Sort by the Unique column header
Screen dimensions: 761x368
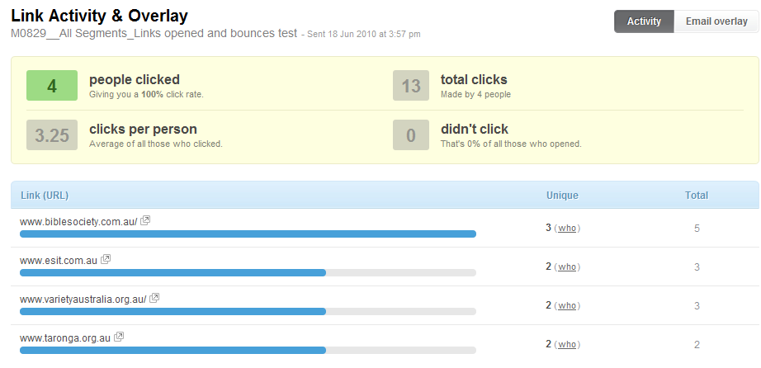(x=562, y=196)
